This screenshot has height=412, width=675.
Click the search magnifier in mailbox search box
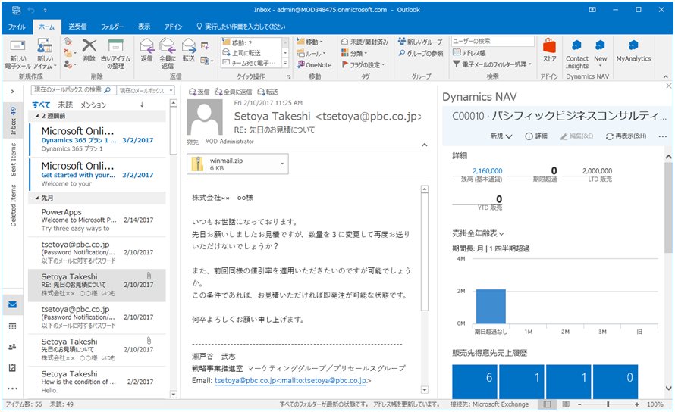pos(107,90)
